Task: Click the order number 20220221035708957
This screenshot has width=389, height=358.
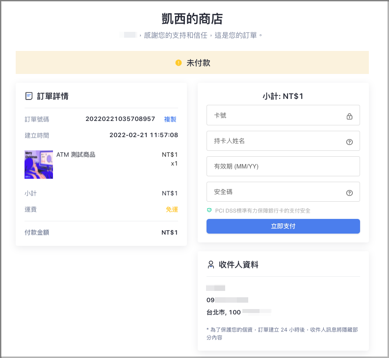Action: pyautogui.click(x=120, y=119)
